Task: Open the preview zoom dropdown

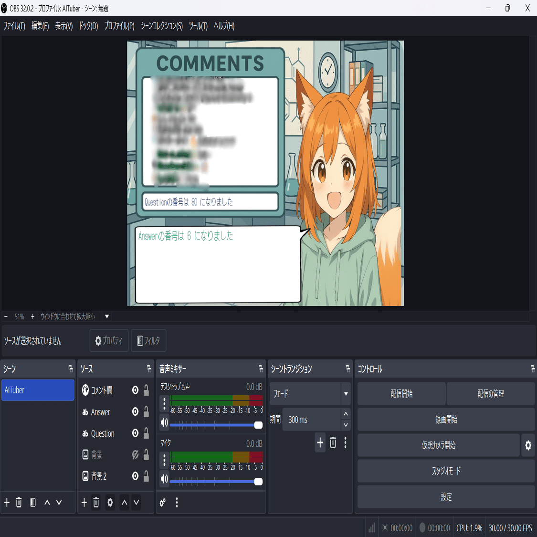Action: coord(106,316)
